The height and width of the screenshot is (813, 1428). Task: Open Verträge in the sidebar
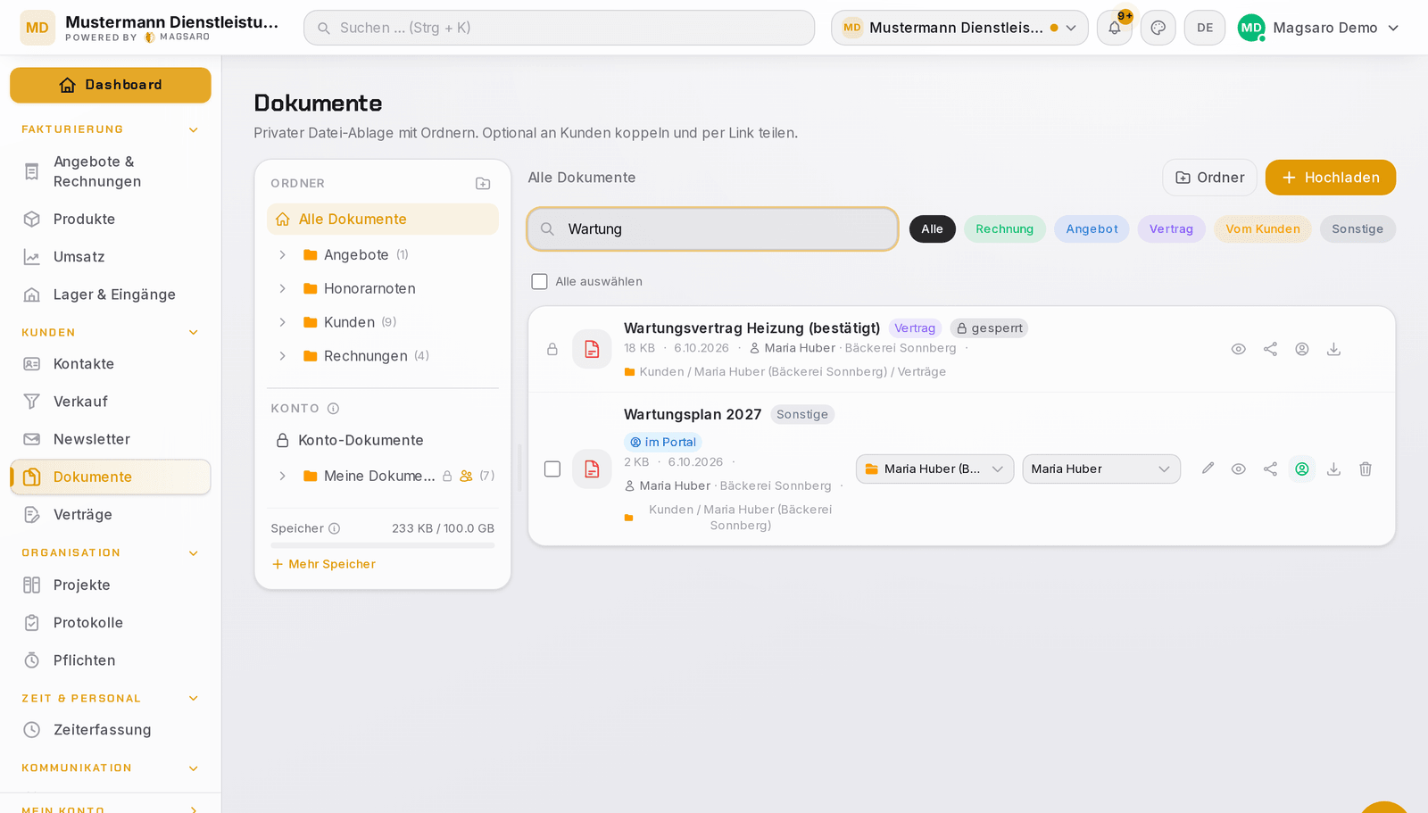(x=111, y=515)
